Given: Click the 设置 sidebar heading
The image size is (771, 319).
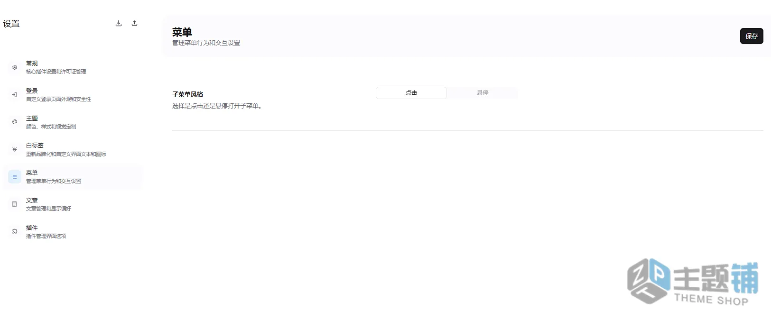Looking at the screenshot, I should (11, 24).
